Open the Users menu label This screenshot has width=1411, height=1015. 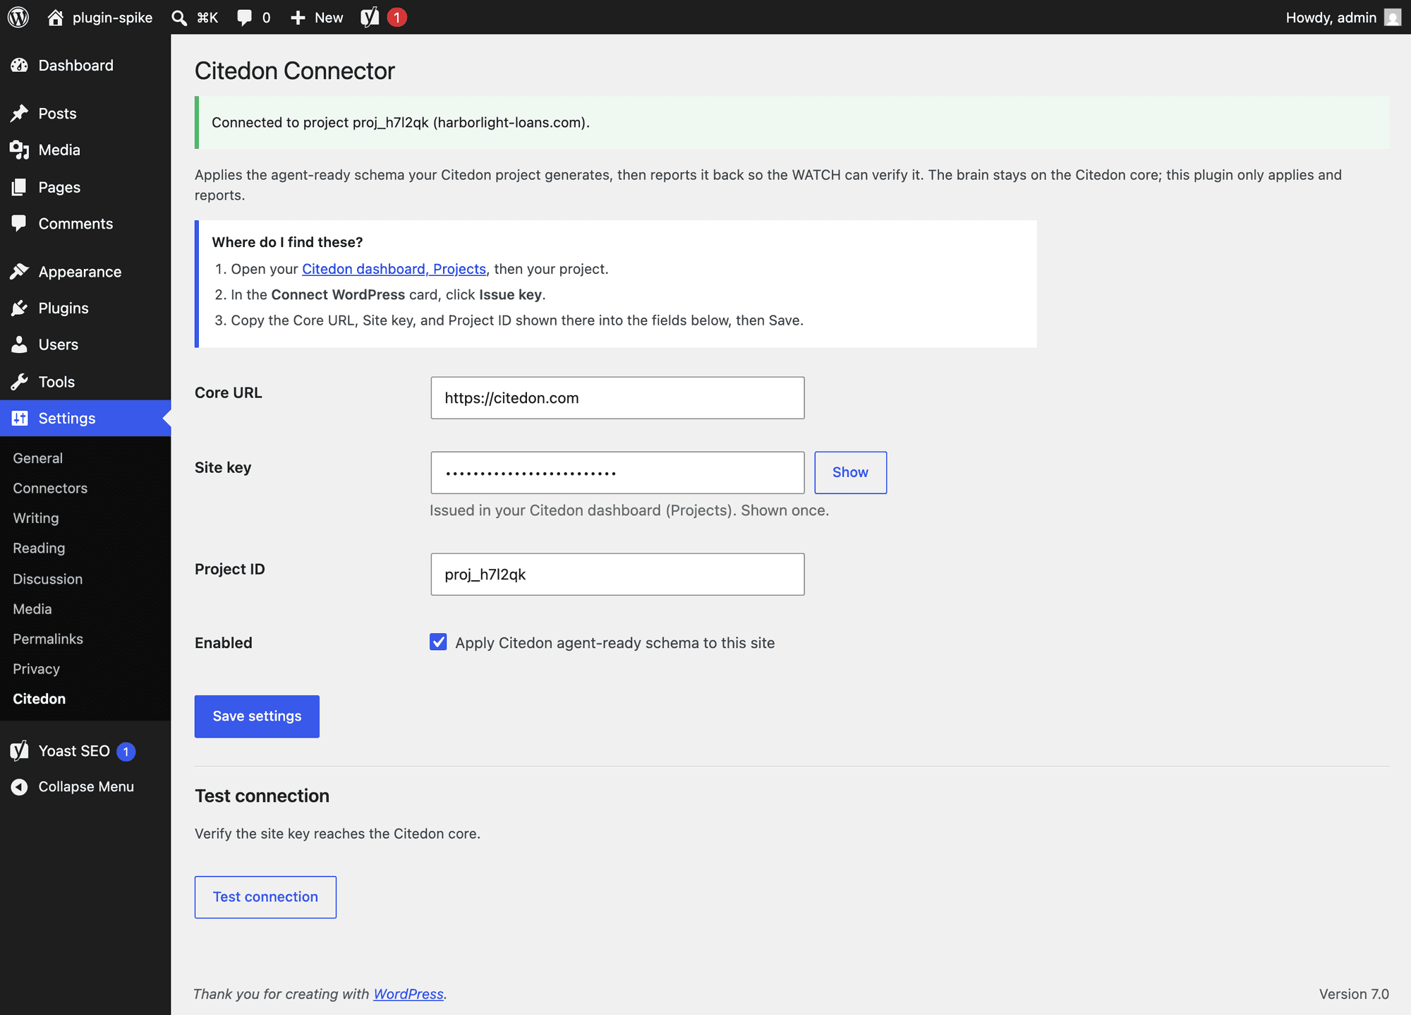pos(59,344)
